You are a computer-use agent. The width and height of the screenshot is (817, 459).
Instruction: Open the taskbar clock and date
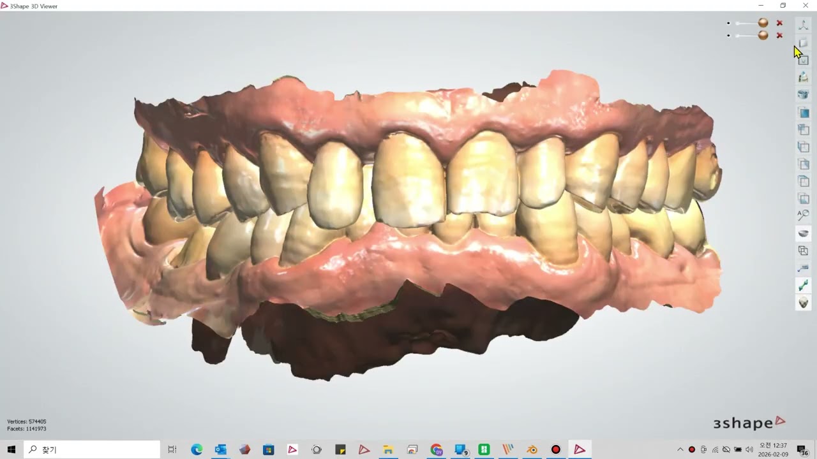click(772, 449)
